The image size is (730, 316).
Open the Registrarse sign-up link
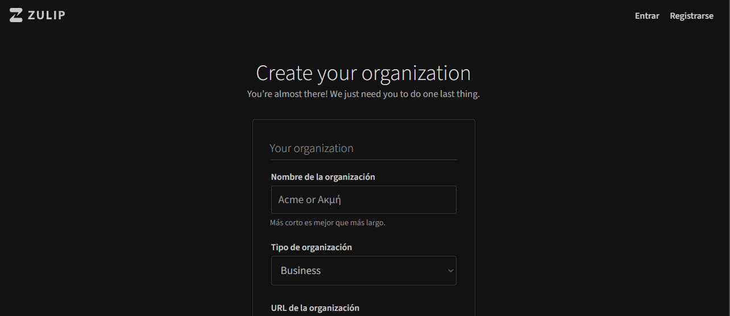[x=691, y=16]
